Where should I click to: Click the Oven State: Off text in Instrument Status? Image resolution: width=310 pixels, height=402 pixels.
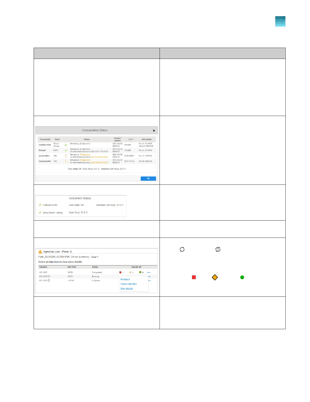pos(76,205)
